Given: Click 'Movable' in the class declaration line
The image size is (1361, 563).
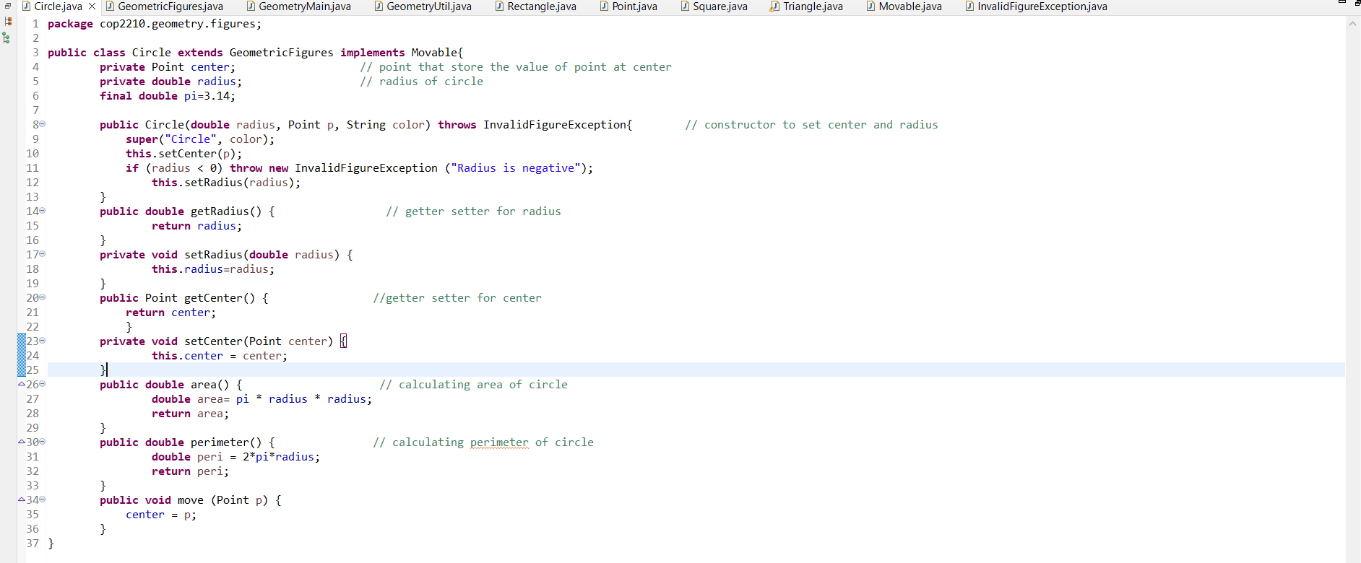Looking at the screenshot, I should (x=434, y=53).
